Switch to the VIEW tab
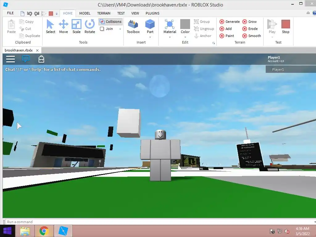 pos(135,13)
